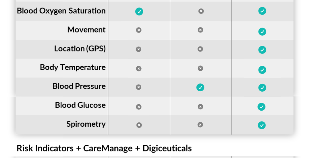The width and height of the screenshot is (316, 158).
Task: Click the Spirometry row label
Action: [x=86, y=124]
